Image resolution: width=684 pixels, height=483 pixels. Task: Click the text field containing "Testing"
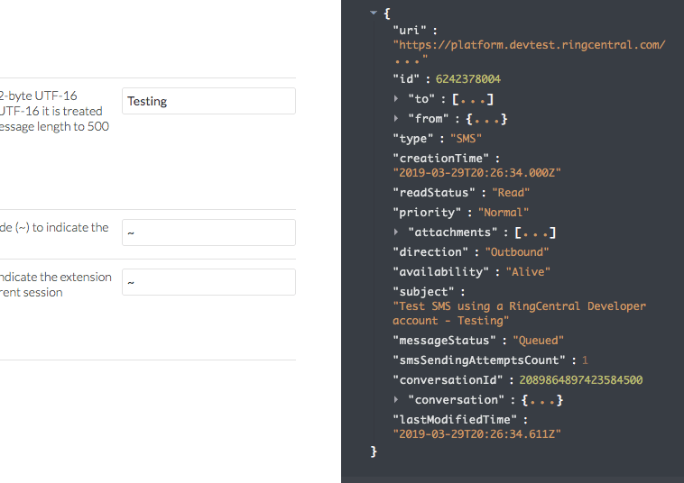pyautogui.click(x=208, y=101)
